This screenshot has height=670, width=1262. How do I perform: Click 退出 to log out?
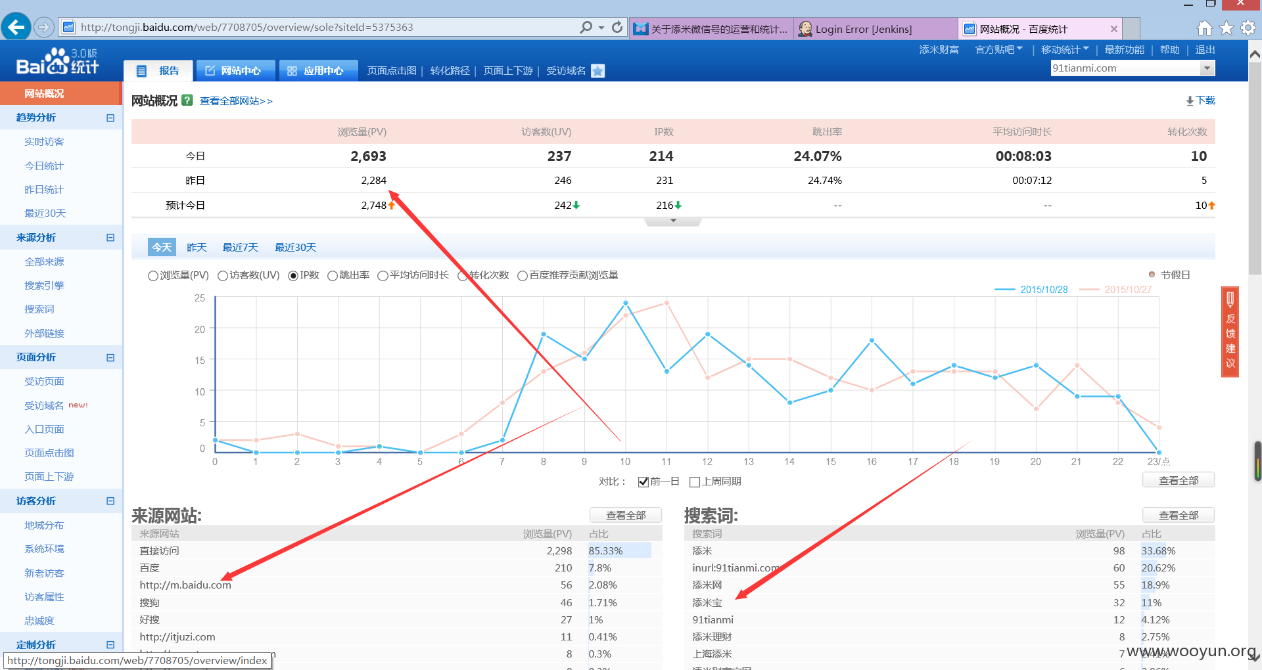(x=1205, y=50)
